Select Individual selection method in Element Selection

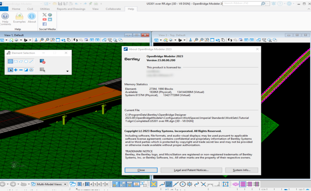[11, 61]
